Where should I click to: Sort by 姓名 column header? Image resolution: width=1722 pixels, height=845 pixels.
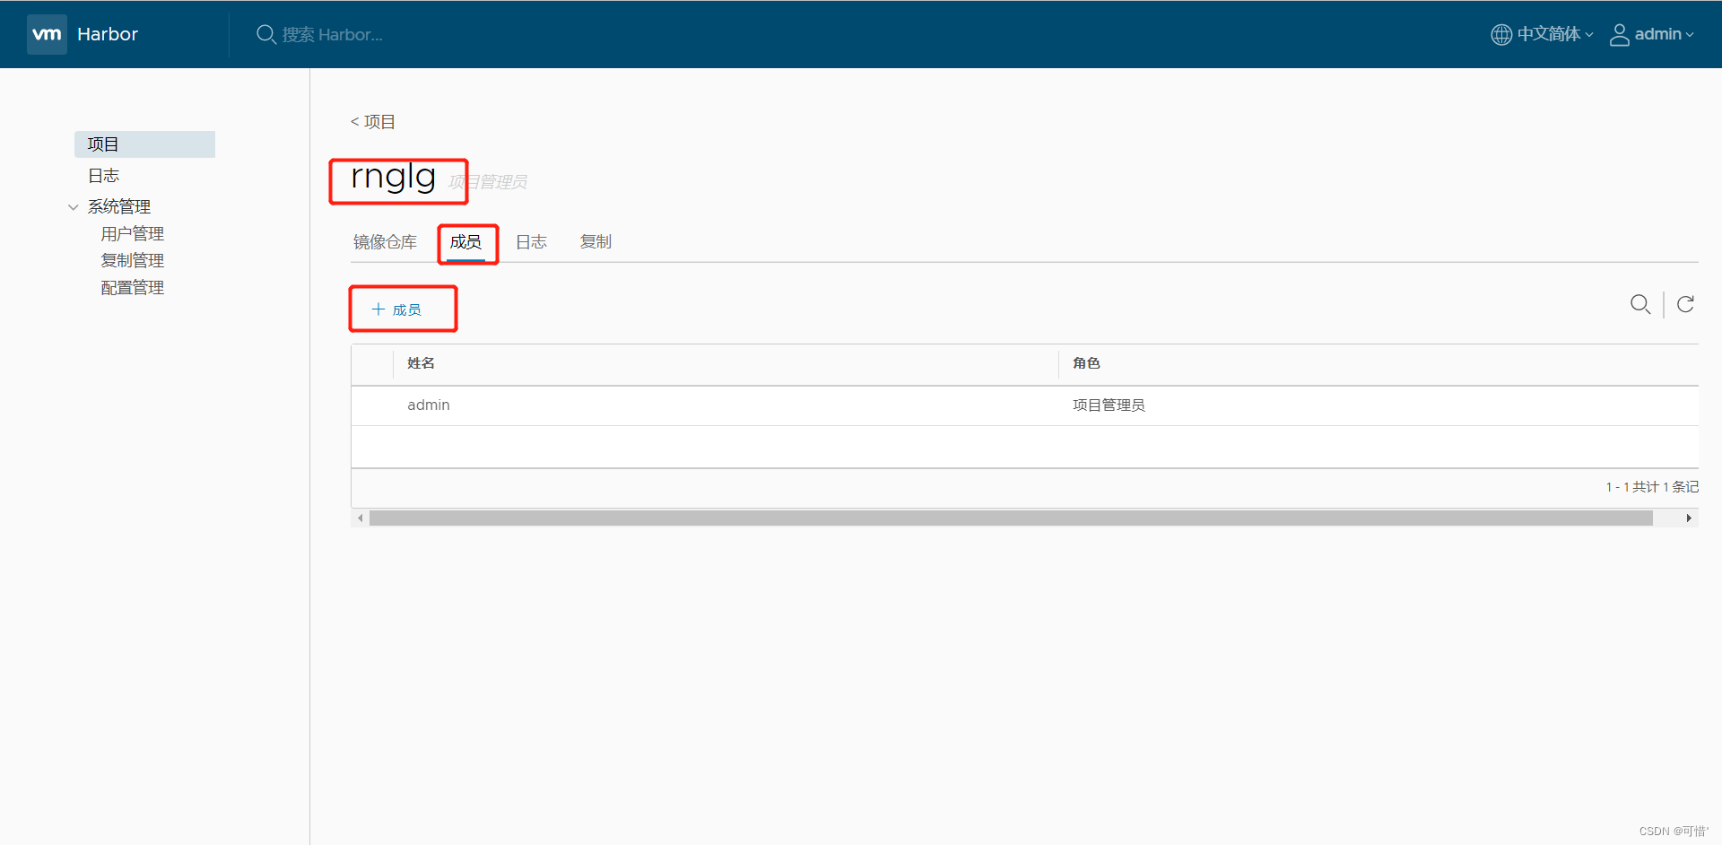[x=421, y=363]
